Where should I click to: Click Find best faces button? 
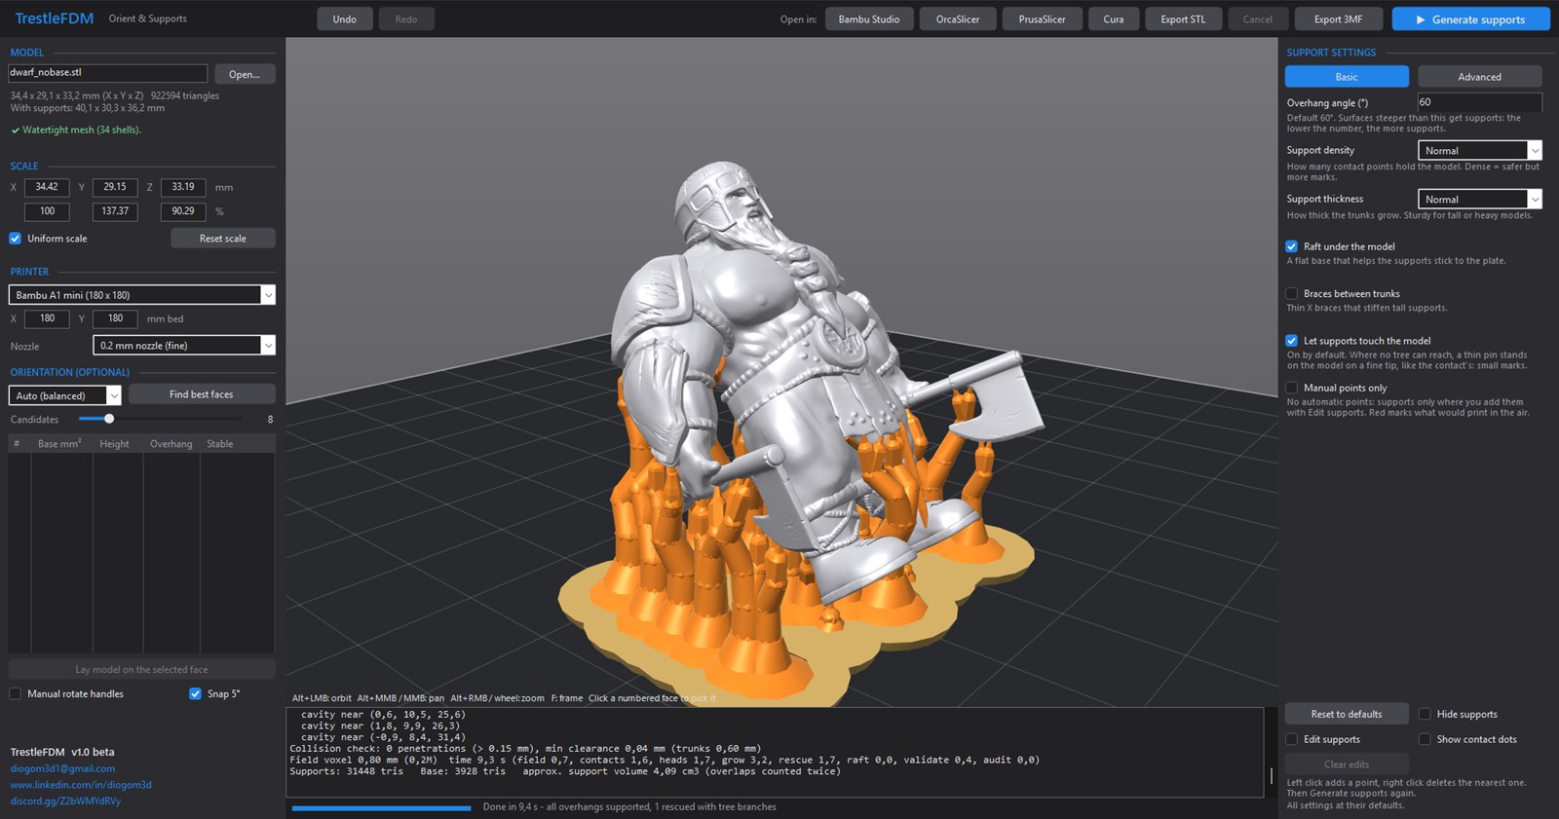pos(202,394)
